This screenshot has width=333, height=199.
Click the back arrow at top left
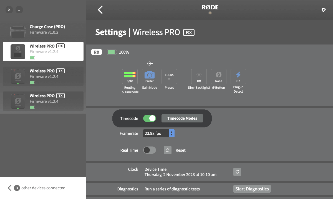(x=100, y=9)
